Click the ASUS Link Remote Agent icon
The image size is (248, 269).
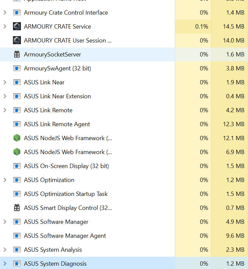coord(17,124)
